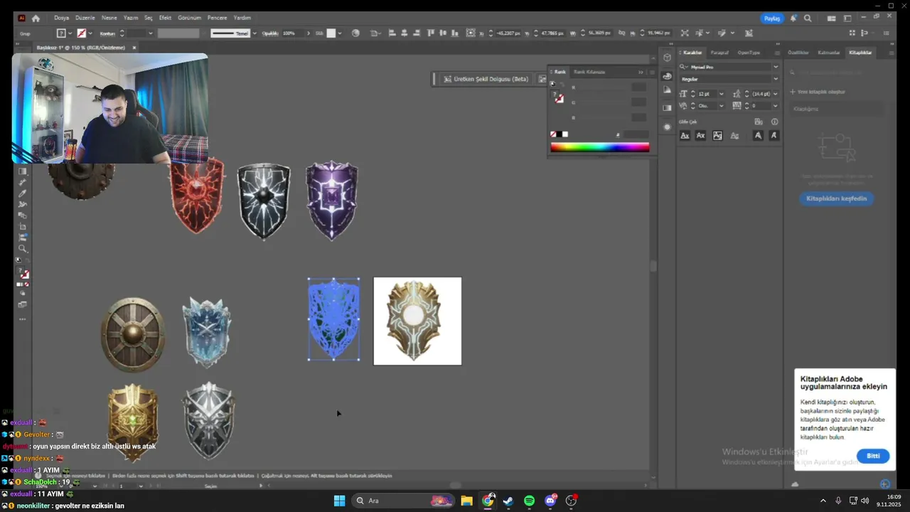Viewport: 910px width, 512px height.
Task: Open the Appearance circle icon in dock
Action: [667, 127]
